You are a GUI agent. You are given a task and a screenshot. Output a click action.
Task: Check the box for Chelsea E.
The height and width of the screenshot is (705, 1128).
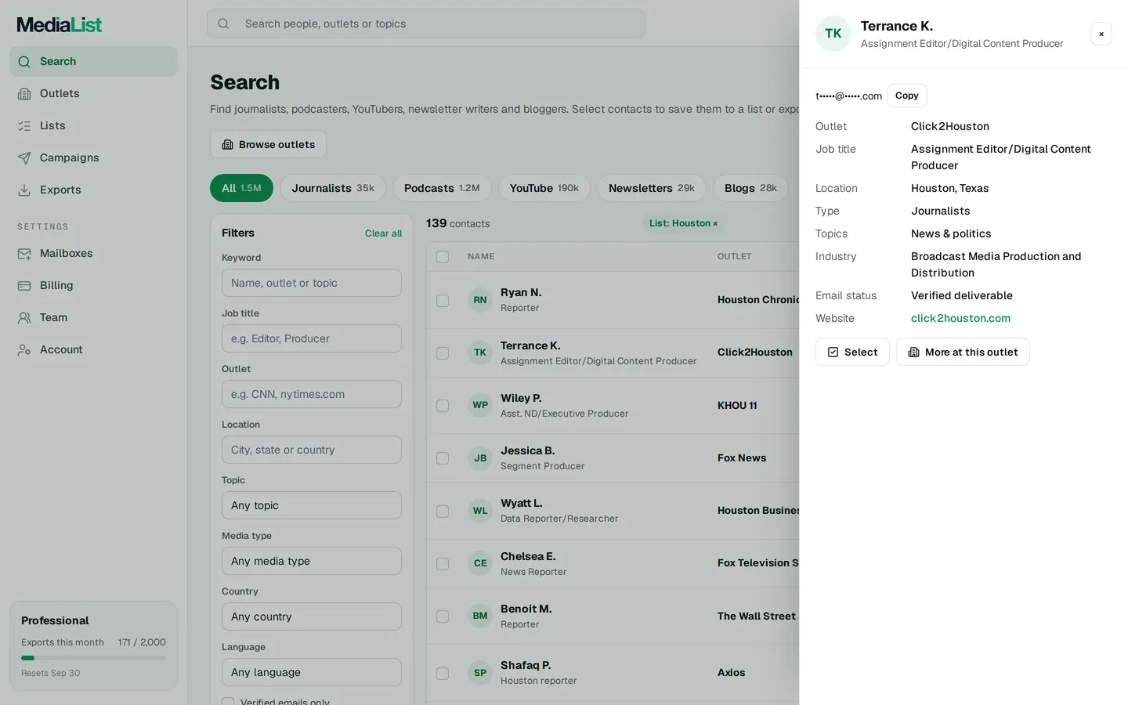click(x=443, y=564)
